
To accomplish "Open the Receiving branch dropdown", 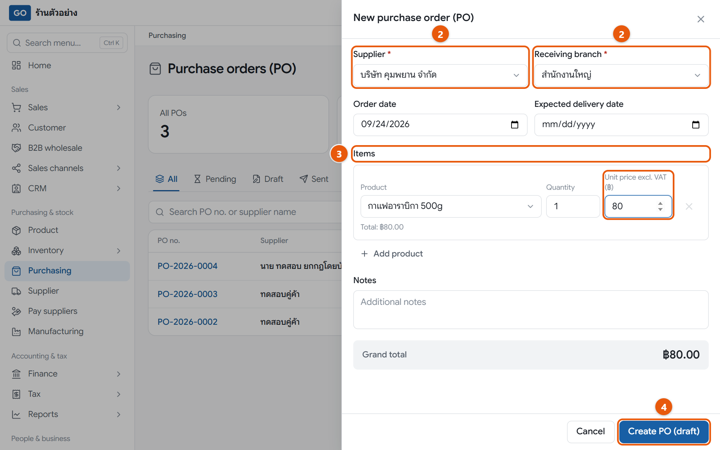I will coord(621,75).
